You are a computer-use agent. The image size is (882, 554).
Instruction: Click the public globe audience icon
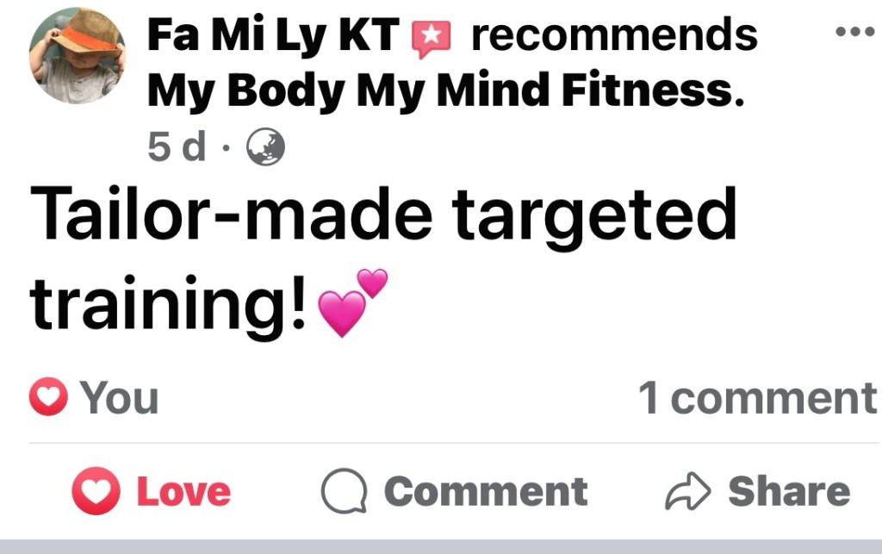[266, 146]
